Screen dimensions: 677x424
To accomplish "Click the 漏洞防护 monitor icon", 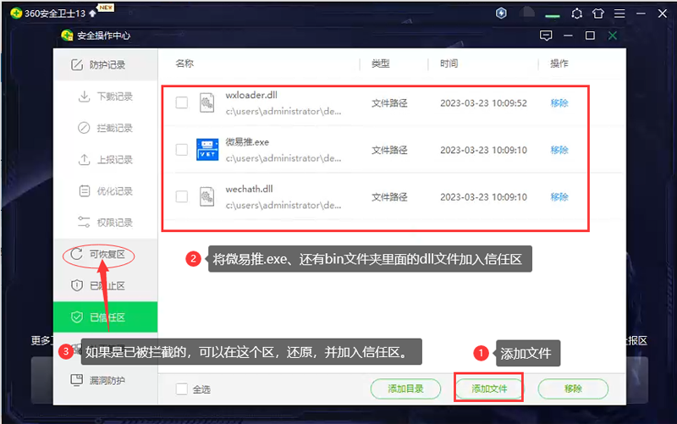I will (x=77, y=380).
